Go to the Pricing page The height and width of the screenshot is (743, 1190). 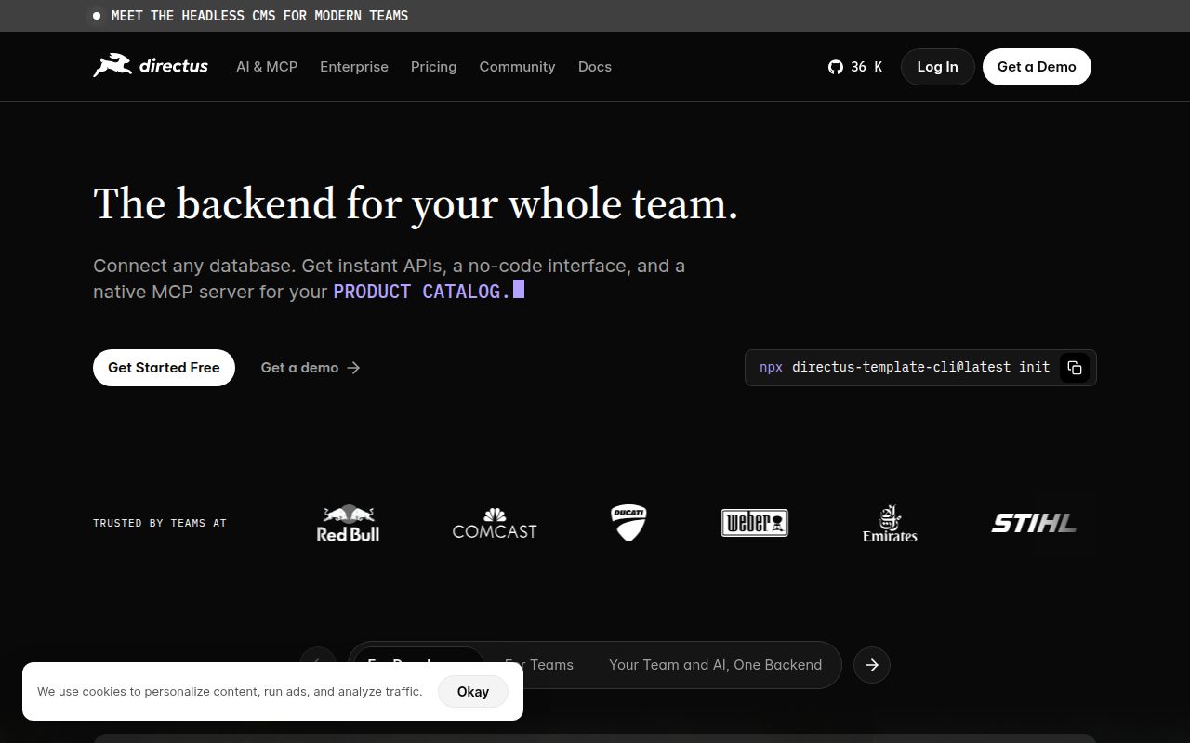click(433, 67)
